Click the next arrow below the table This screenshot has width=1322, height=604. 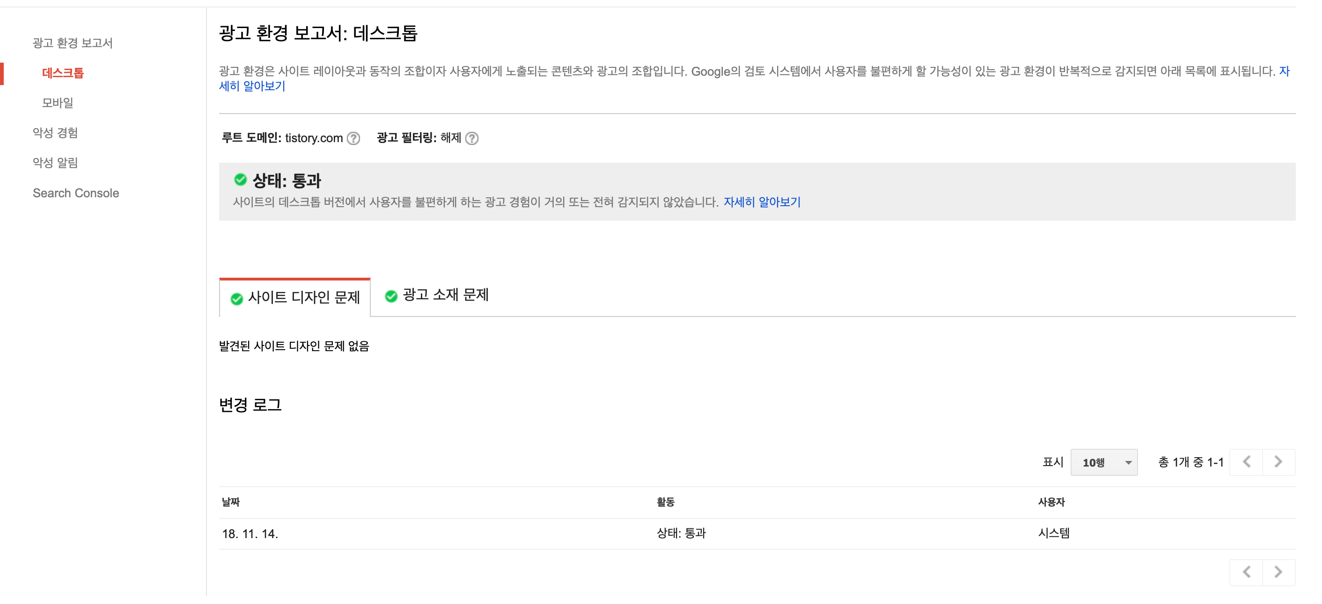pyautogui.click(x=1278, y=572)
